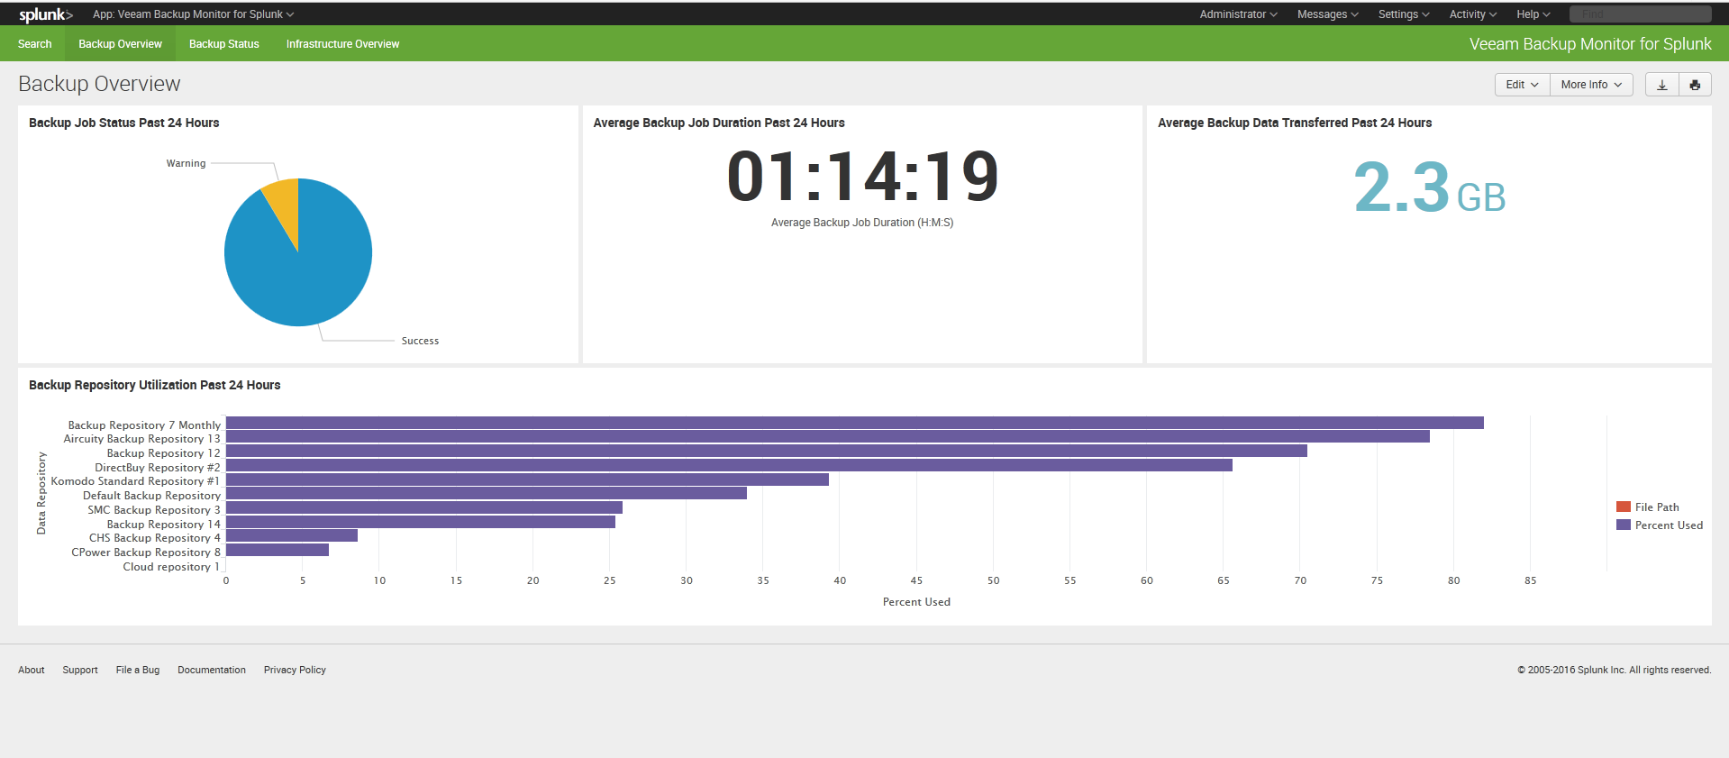Click the Warning pie chart label
1729x758 pixels.
coord(186,163)
